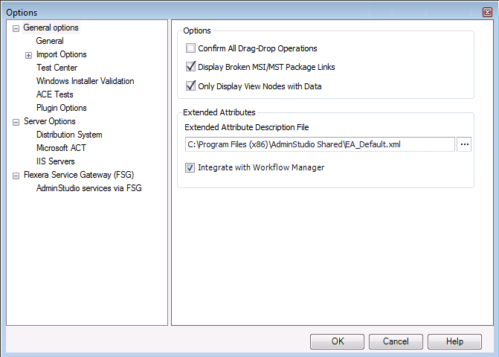Enable Confirm All Drag-Drop Operations checkbox
The height and width of the screenshot is (357, 499).
(x=190, y=48)
